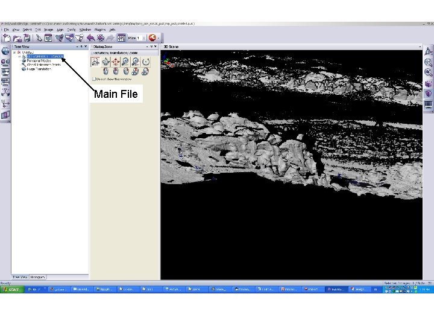This screenshot has width=434, height=326.
Task: Click the highlighted lower purple cube icon in right toolbar
Action: [x=428, y=94]
